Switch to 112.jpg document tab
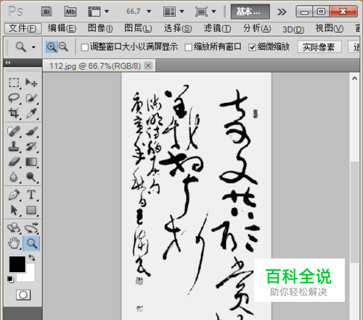Image resolution: width=363 pixels, height=320 pixels. tap(95, 66)
